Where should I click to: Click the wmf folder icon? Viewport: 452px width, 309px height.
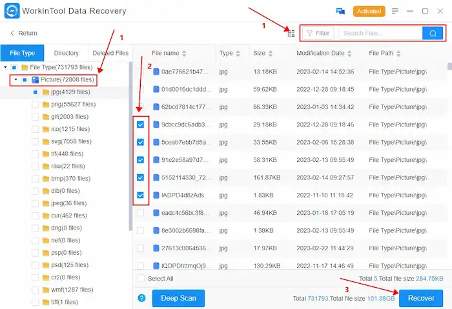46,290
